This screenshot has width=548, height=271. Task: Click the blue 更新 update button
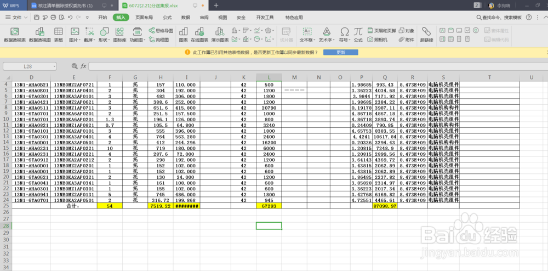coord(340,52)
